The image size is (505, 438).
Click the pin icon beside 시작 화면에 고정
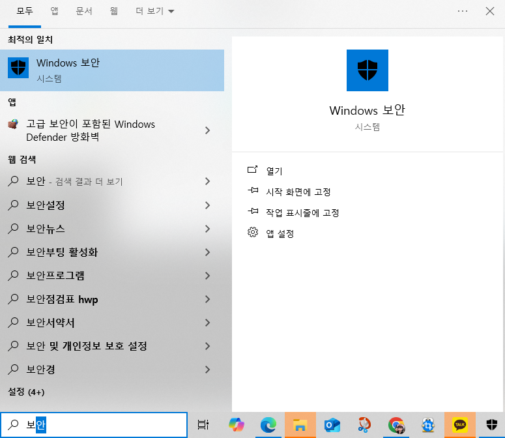pos(253,190)
